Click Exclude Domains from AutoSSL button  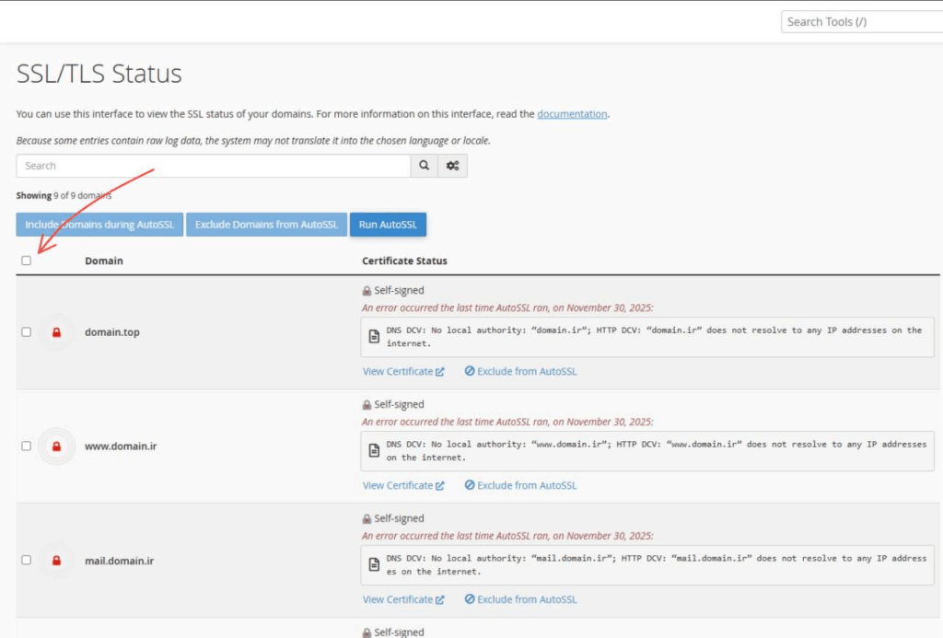266,225
